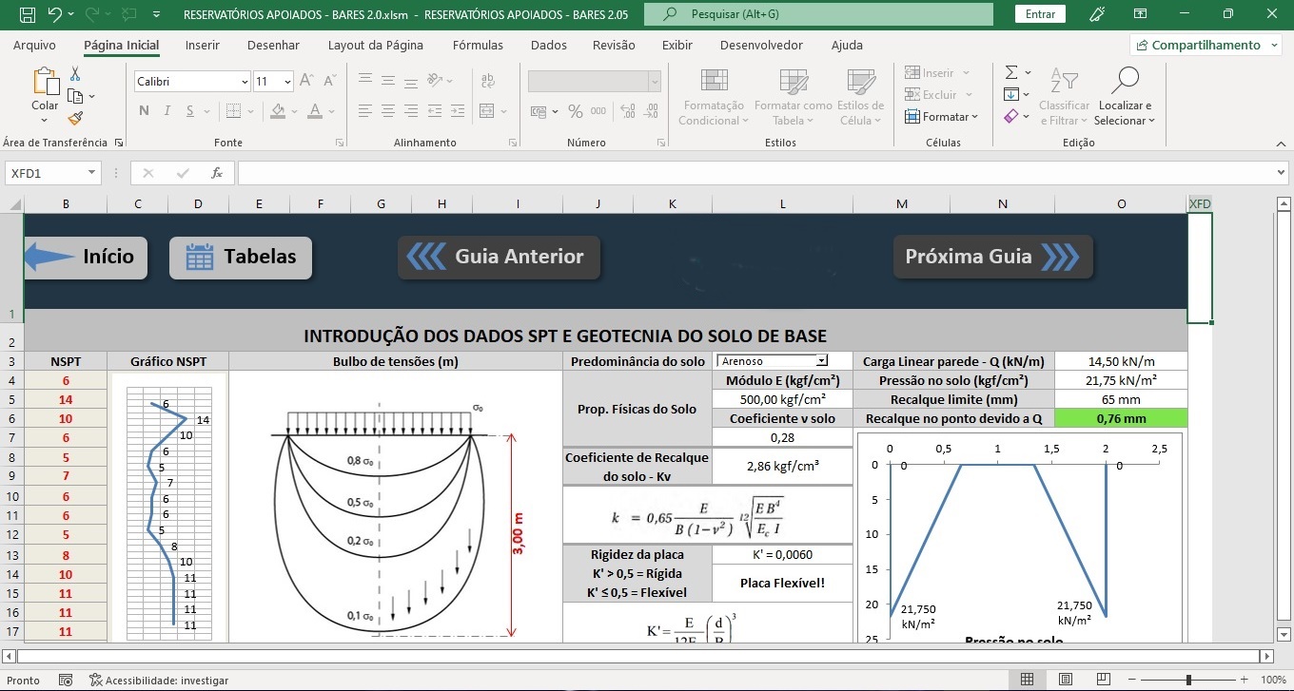Expand the Name Box dropdown arrow
Screen dimensions: 1294x691
click(92, 173)
